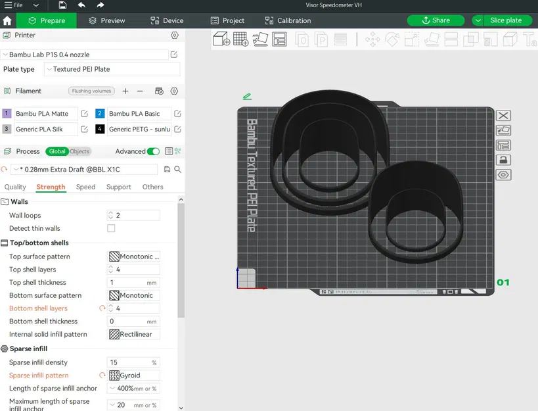Open the Plate type dropdown
Screen dimensions: 538x411
pos(112,69)
